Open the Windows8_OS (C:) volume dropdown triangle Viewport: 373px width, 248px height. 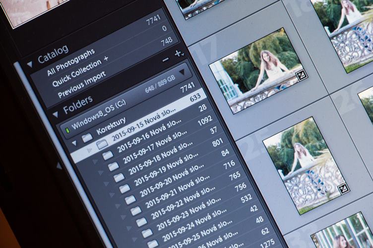coord(182,72)
